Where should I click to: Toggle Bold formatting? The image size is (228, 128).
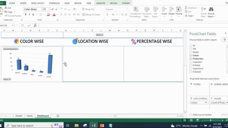point(26,15)
